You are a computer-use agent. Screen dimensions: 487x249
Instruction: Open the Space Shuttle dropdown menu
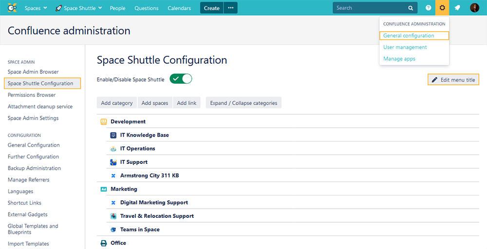coord(78,8)
